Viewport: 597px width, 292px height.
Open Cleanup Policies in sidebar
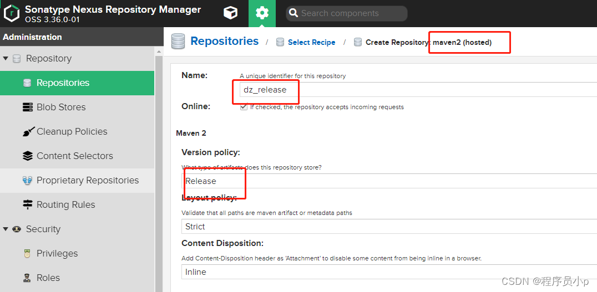77,131
